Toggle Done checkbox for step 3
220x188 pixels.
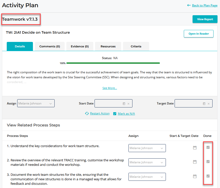tap(208, 176)
